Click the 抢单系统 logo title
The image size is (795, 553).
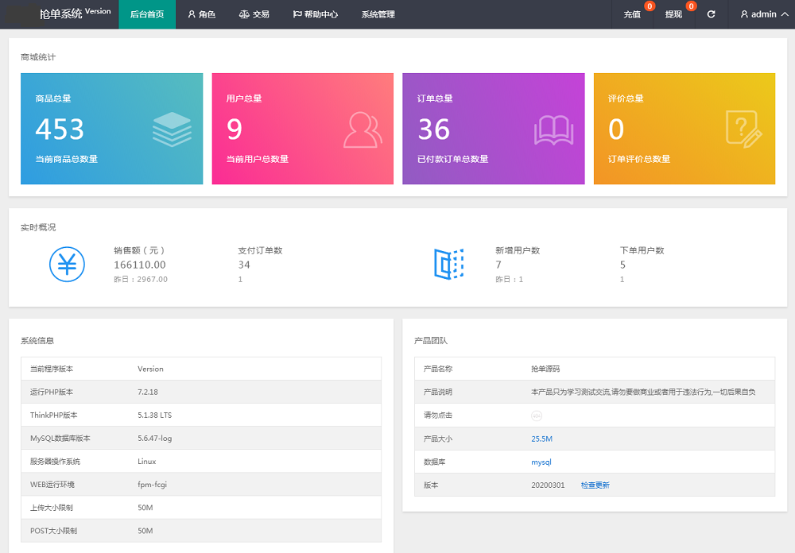(61, 14)
